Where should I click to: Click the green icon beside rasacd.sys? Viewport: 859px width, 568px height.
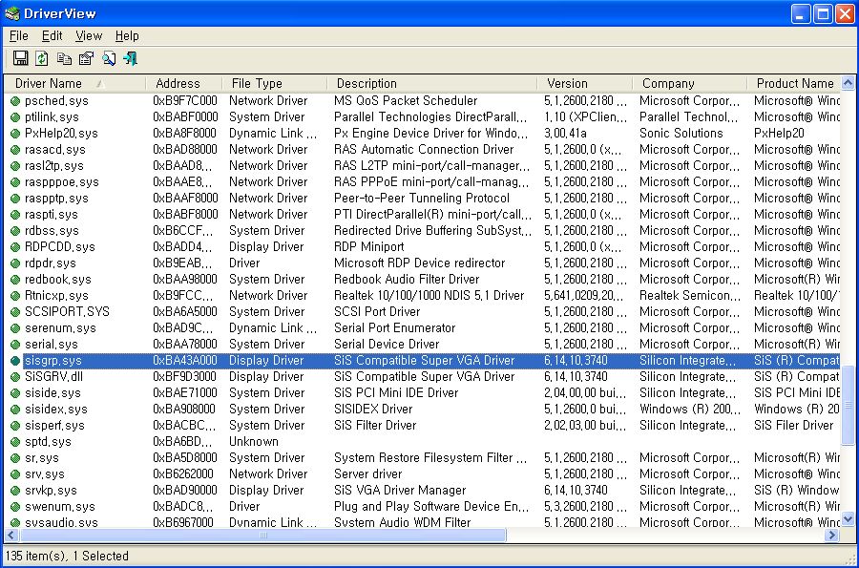pyautogui.click(x=15, y=150)
